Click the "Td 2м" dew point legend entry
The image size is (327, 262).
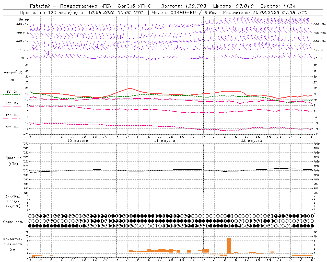[12, 92]
